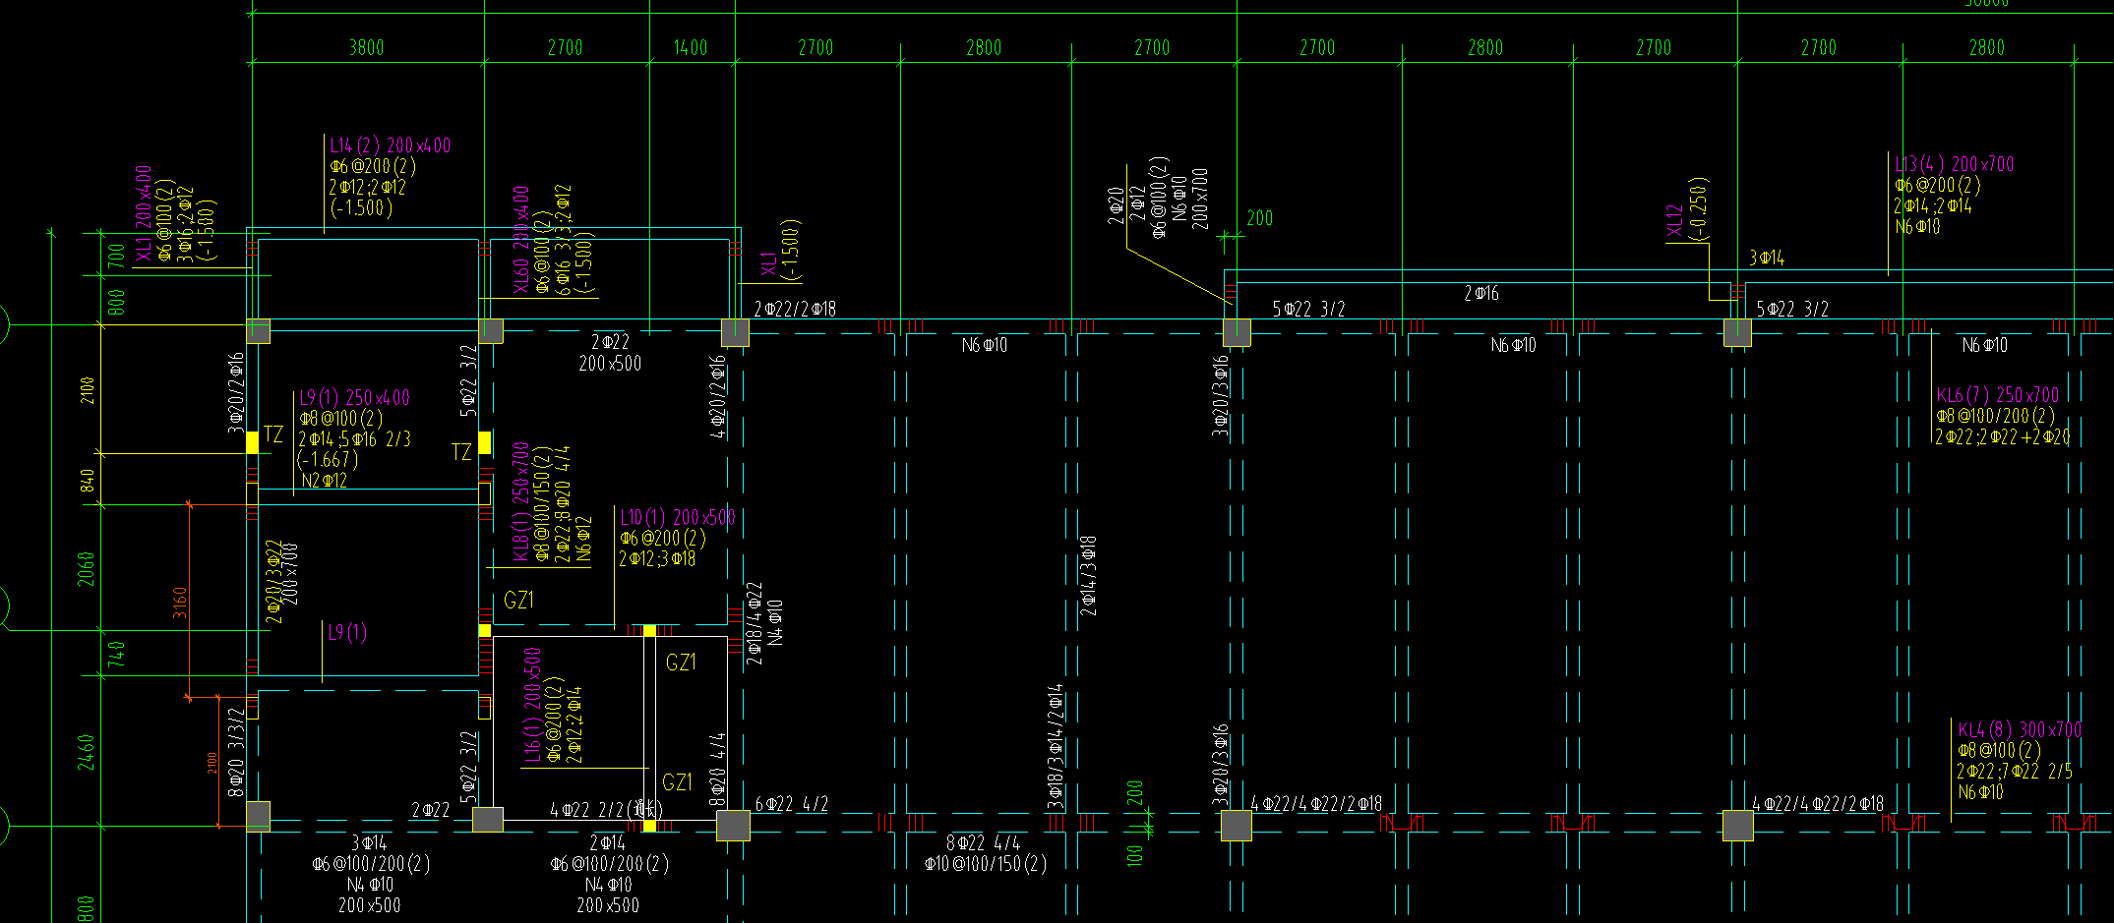Select the vertical "XL60 200x400" label

[x=521, y=240]
